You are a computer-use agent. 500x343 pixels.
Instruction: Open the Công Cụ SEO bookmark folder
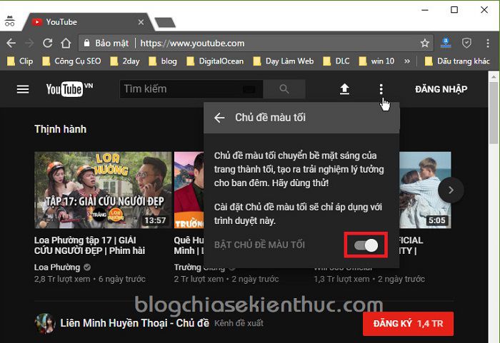pos(71,61)
